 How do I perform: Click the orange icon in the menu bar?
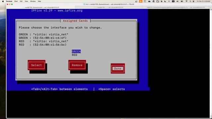[x=140, y=1]
